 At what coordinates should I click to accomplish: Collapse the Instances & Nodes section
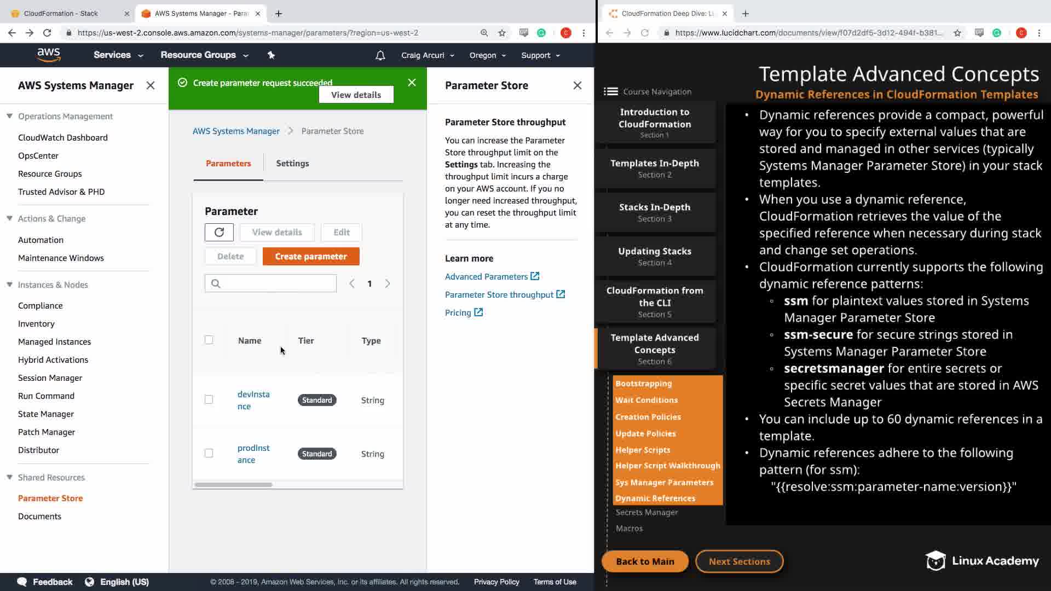10,285
